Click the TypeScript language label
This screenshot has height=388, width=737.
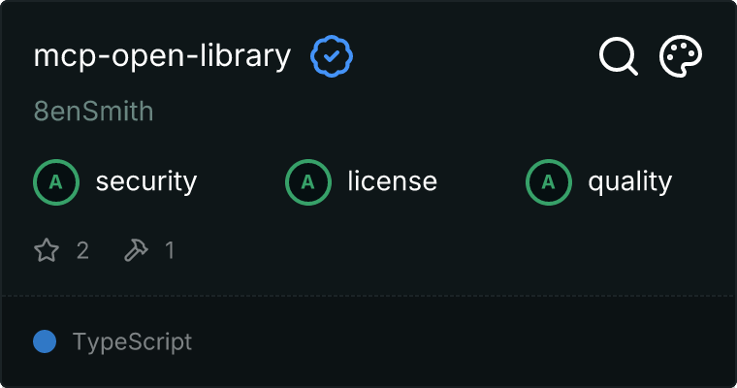pos(132,341)
